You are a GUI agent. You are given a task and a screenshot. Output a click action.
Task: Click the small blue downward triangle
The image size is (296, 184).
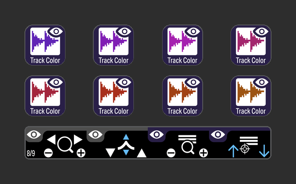tap(126, 152)
